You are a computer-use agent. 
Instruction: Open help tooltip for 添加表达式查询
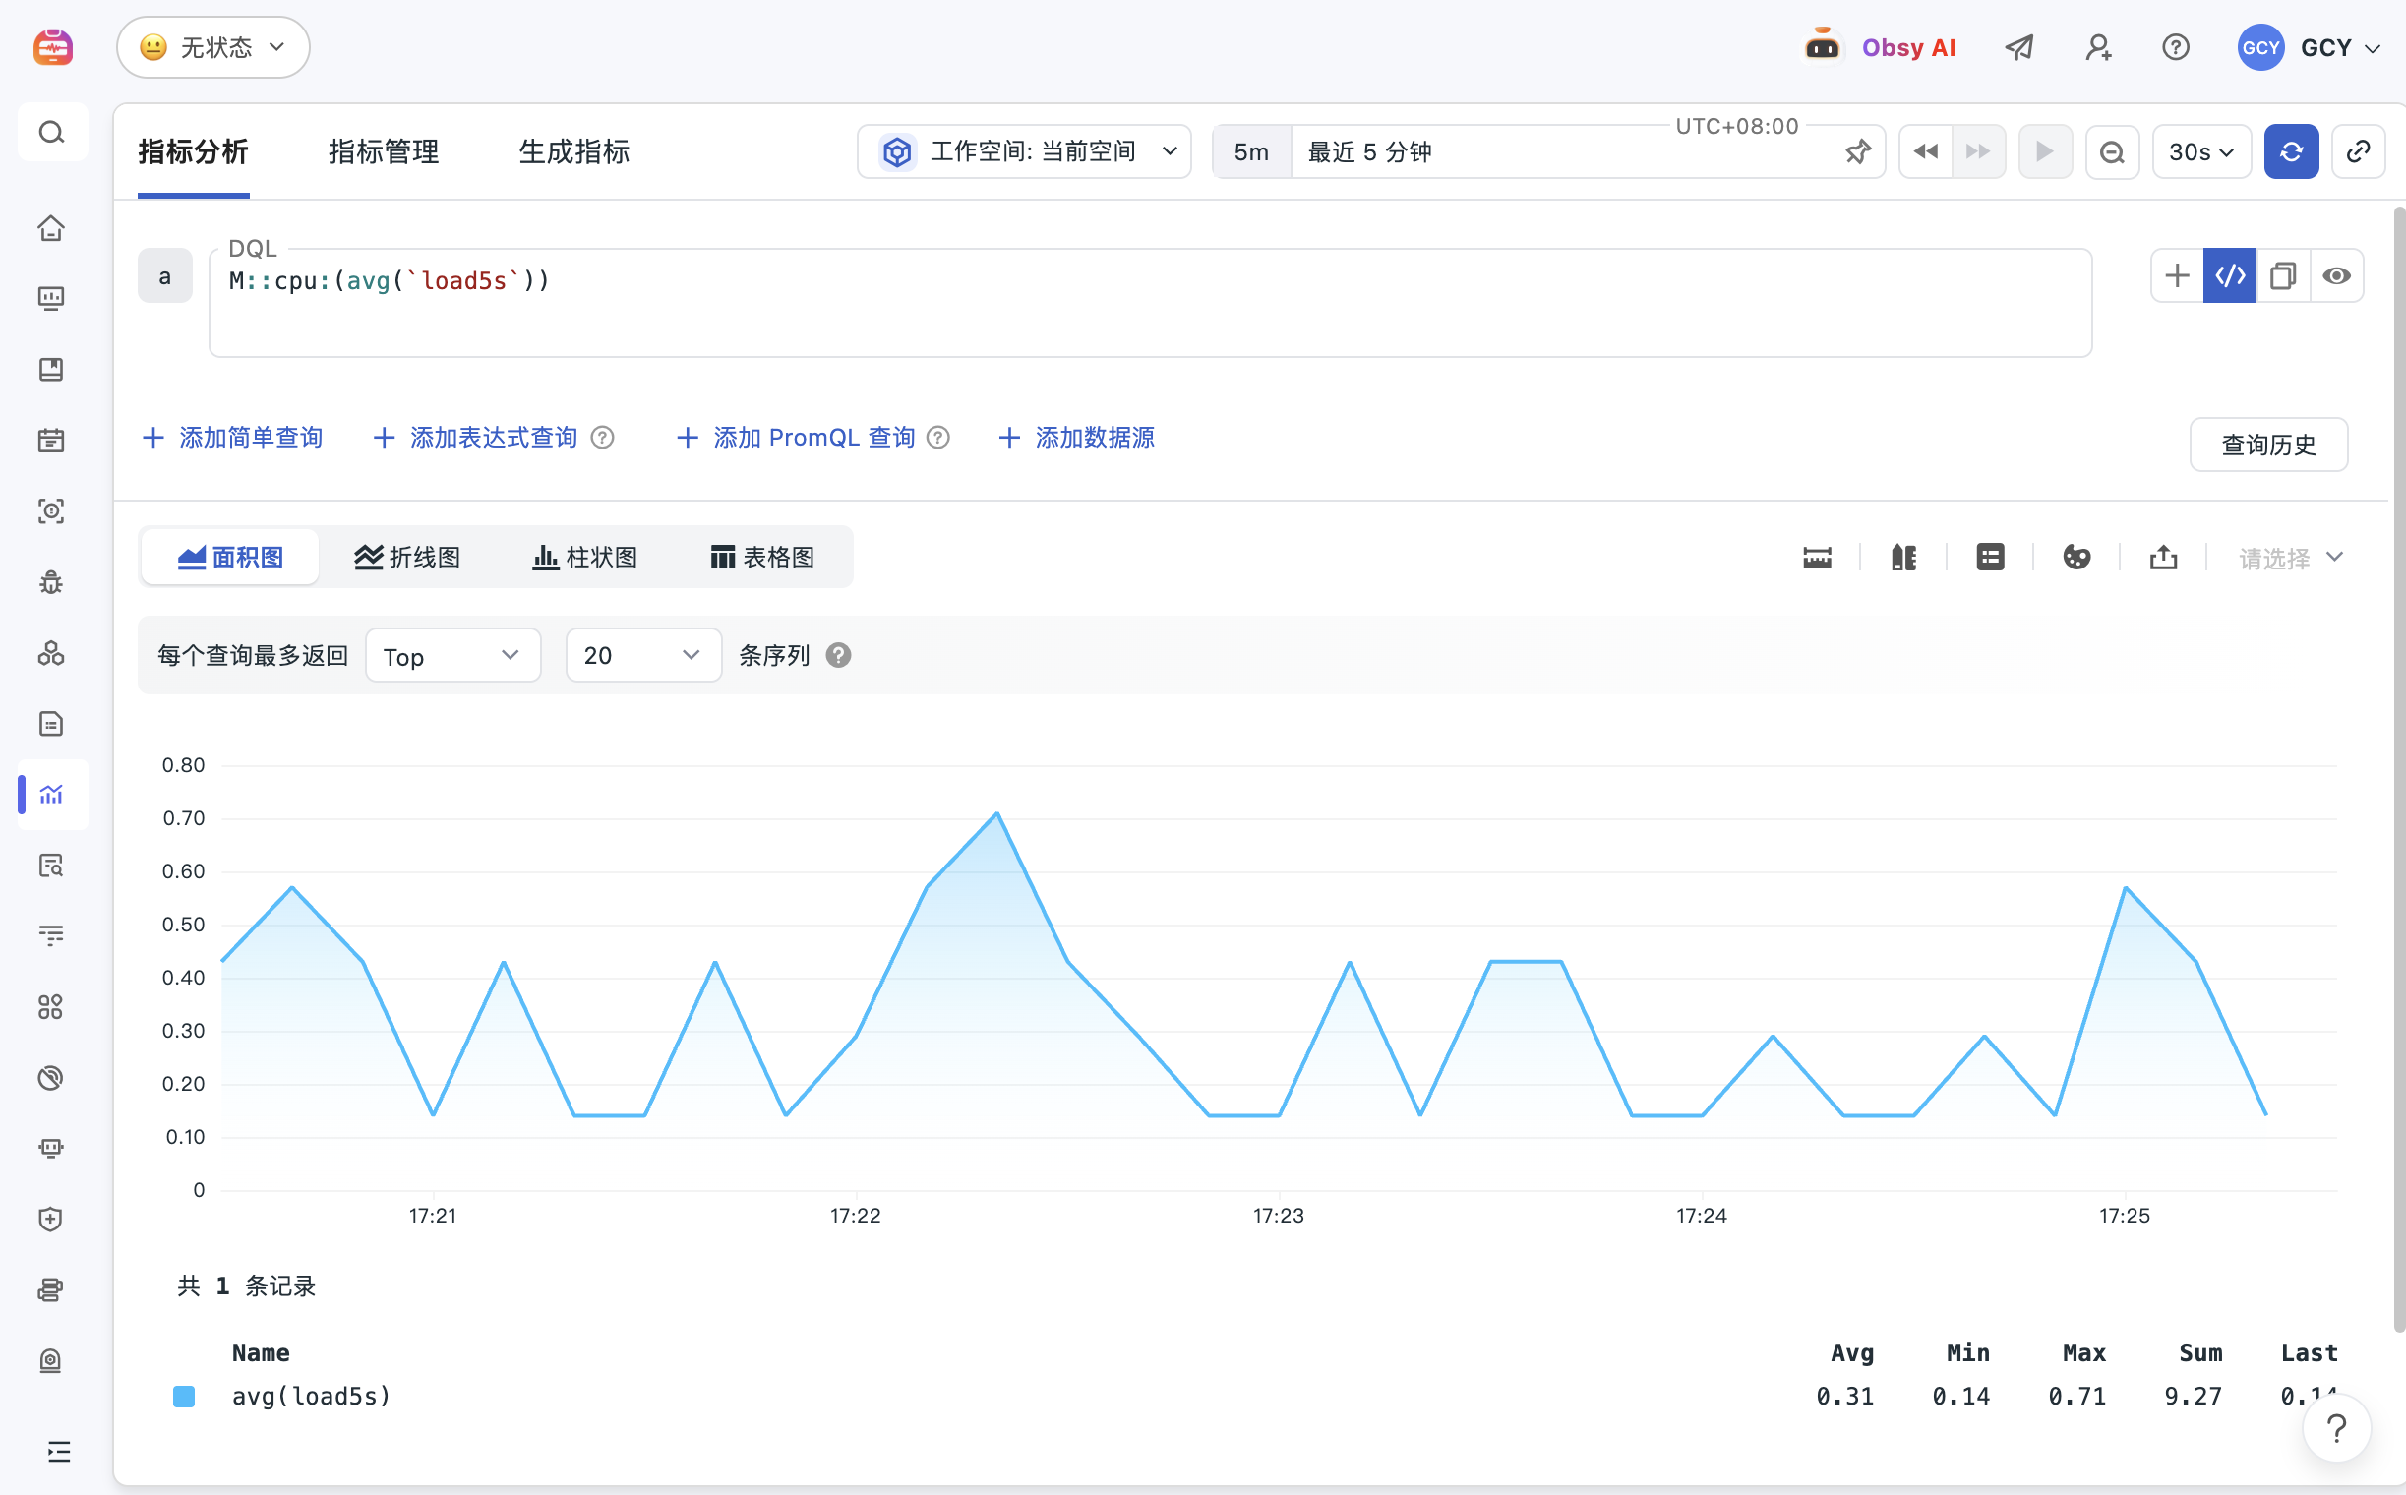point(602,437)
